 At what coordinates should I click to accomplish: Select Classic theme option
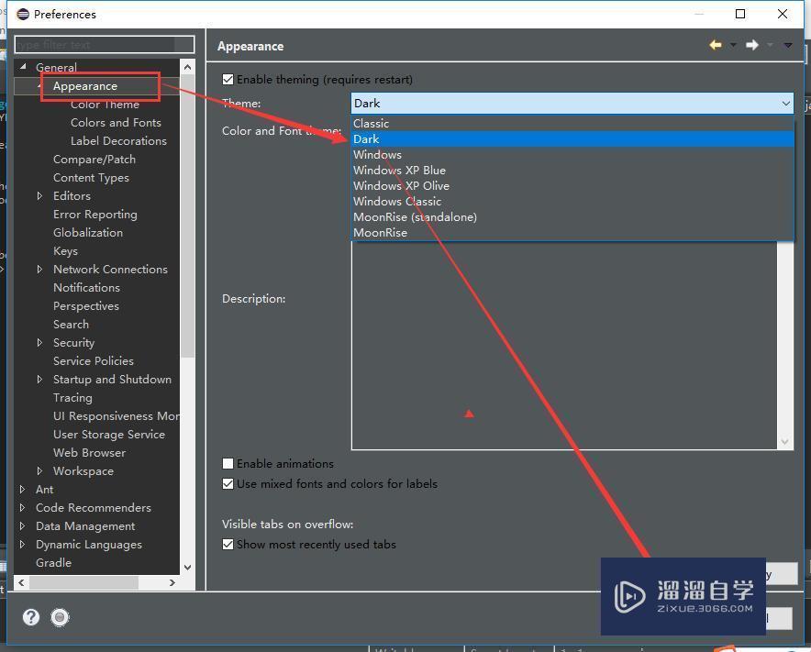572,124
